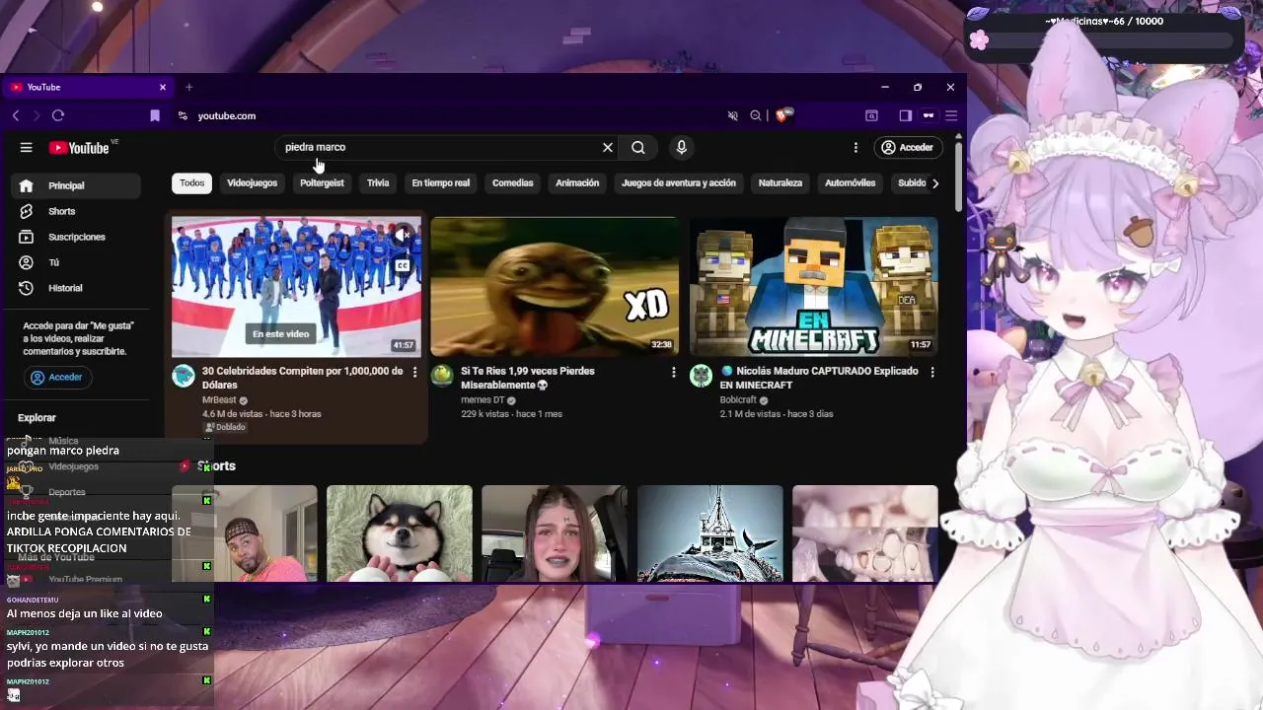Open Tú in the sidebar
Viewport: 1263px width, 710px height.
coord(77,262)
